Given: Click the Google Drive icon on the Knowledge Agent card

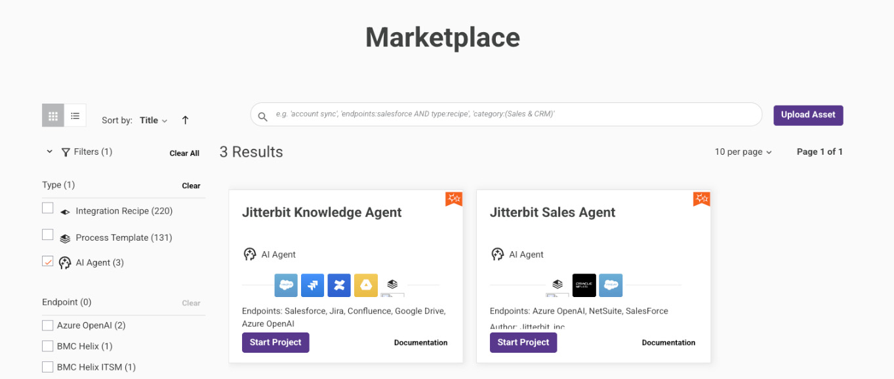Looking at the screenshot, I should (x=365, y=285).
